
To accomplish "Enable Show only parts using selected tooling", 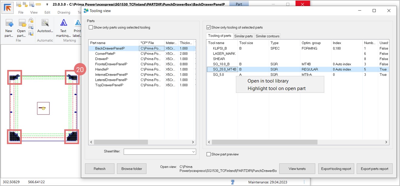I will pyautogui.click(x=91, y=27).
